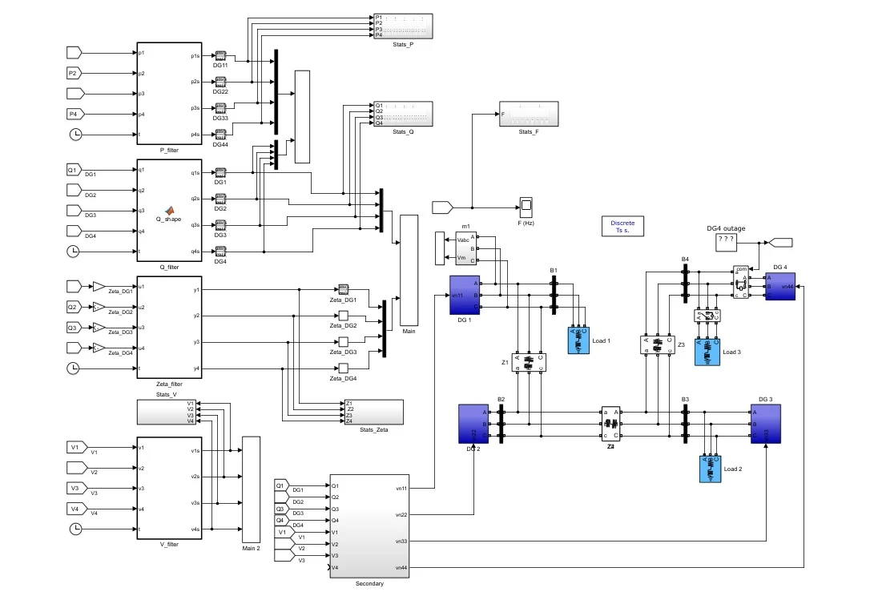The image size is (870, 616).
Task: Select the blue DG 3 block
Action: (765, 424)
